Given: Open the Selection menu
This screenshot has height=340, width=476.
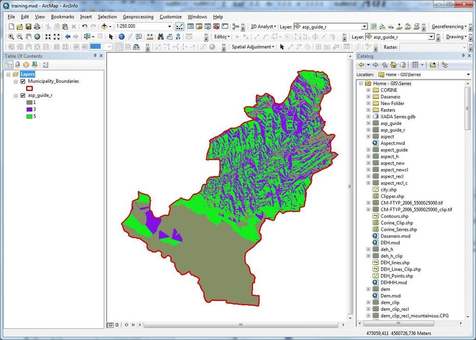Looking at the screenshot, I should point(107,17).
